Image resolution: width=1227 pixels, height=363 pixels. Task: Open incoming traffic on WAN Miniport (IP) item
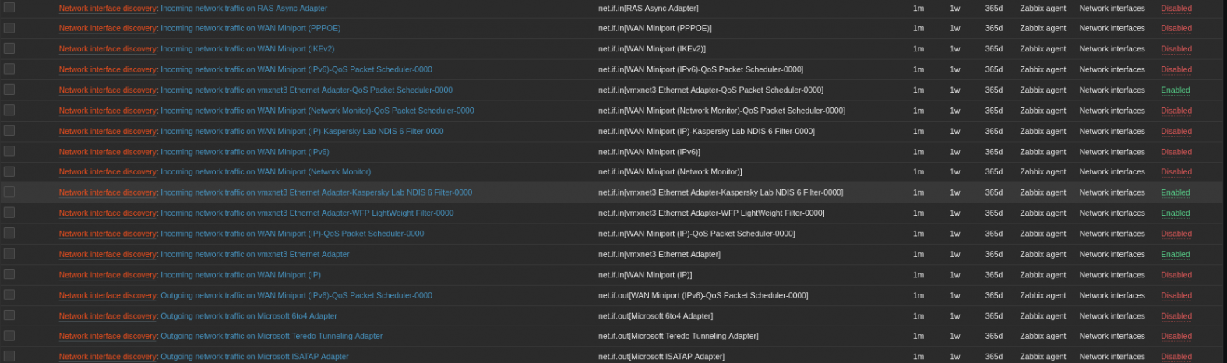(241, 275)
